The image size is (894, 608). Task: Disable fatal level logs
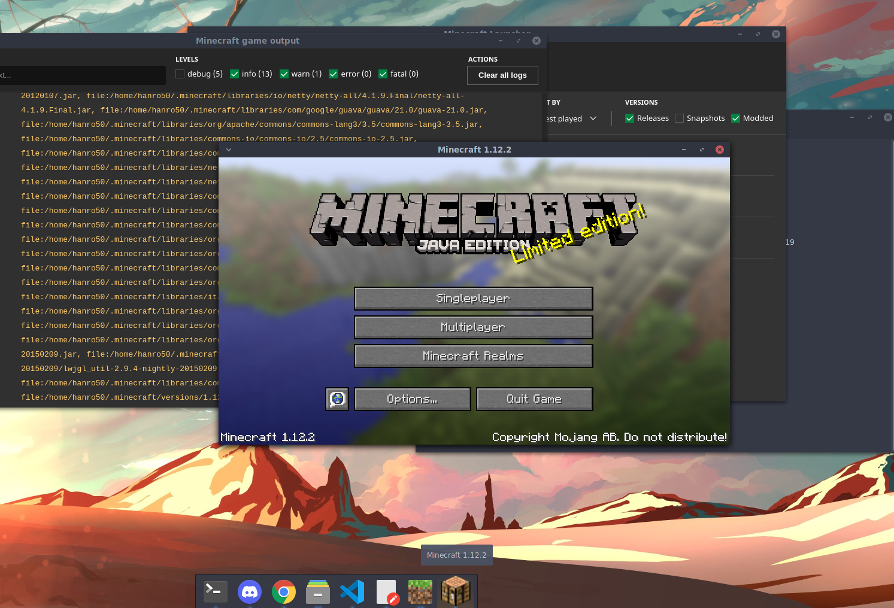pyautogui.click(x=383, y=74)
